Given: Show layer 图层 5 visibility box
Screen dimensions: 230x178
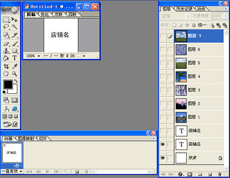Looking at the screenshot, I should (x=162, y=63).
